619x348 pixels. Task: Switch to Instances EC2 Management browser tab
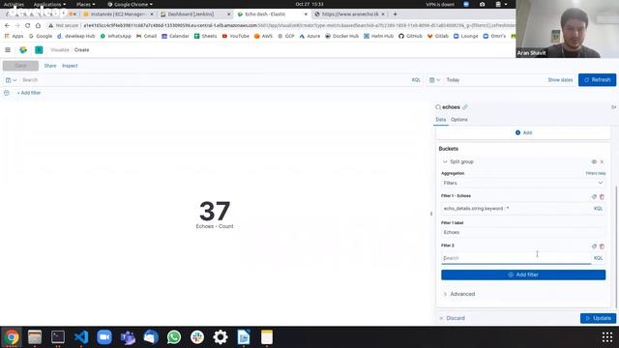[x=118, y=14]
